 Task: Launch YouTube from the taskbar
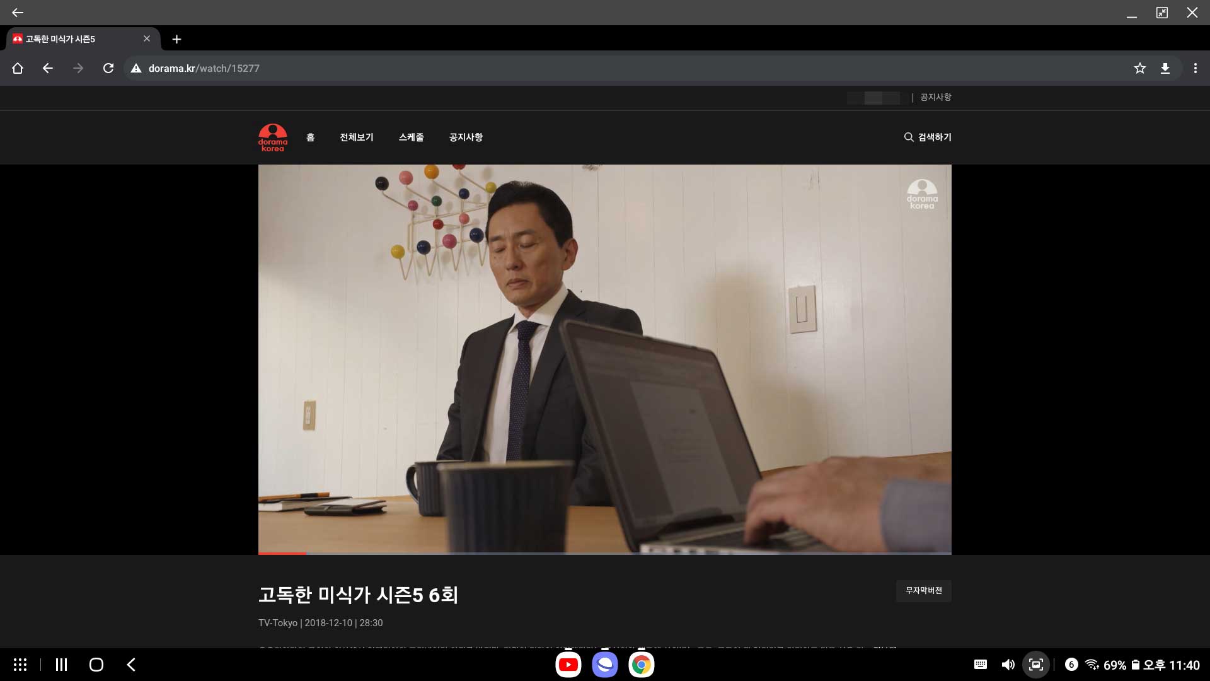[x=568, y=665]
